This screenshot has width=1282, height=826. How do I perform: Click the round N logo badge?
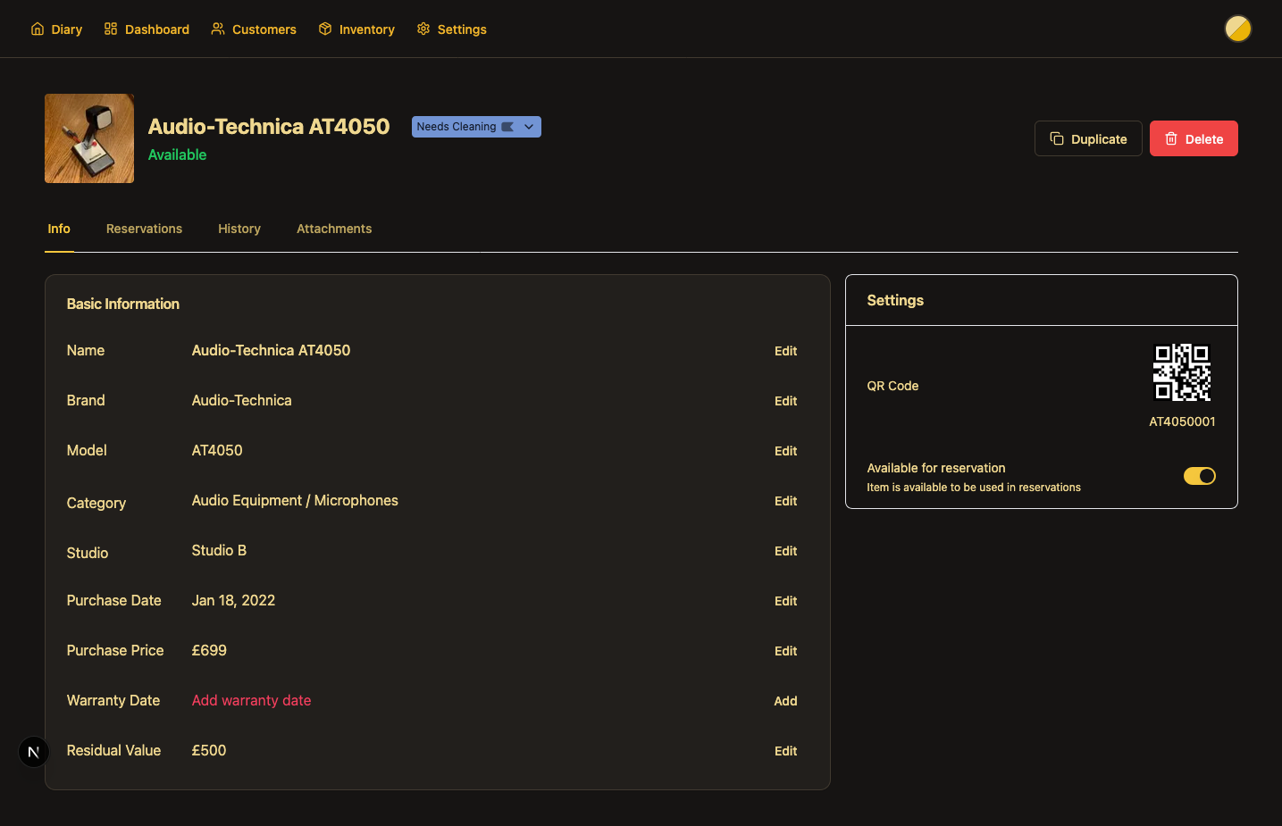pyautogui.click(x=34, y=752)
